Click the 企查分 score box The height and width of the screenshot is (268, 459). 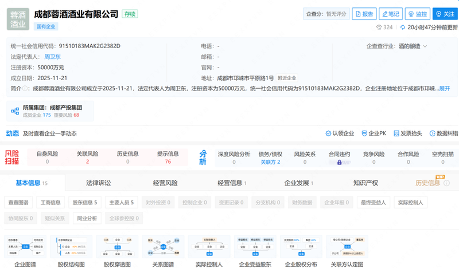point(326,14)
